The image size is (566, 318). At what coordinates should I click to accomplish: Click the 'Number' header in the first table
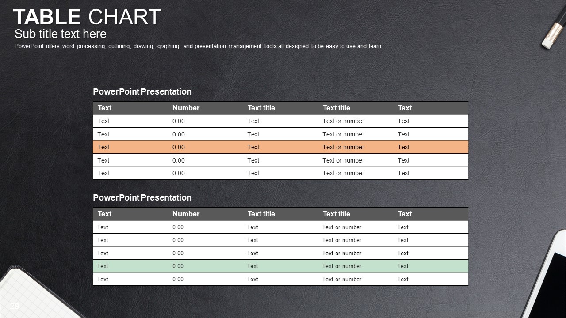pos(186,108)
